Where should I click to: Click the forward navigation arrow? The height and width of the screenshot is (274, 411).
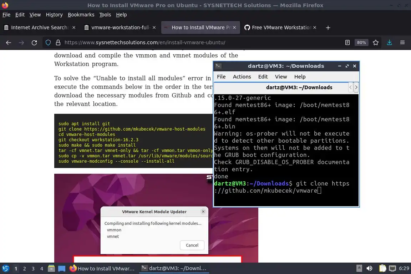coord(21,42)
